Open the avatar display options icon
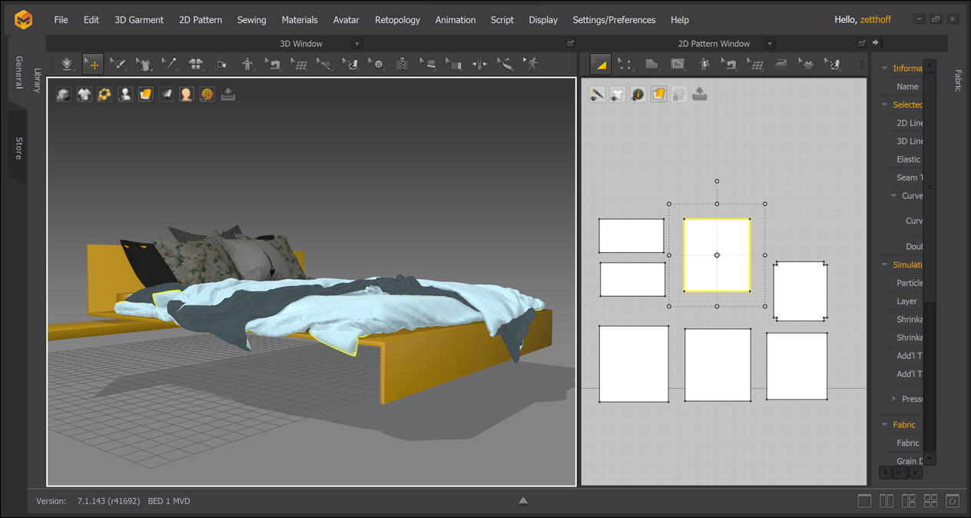971x518 pixels. click(124, 94)
